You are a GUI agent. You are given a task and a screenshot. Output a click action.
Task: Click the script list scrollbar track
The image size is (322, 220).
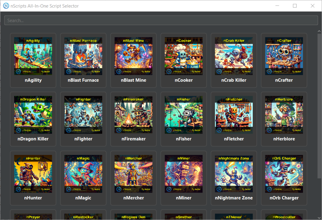pyautogui.click(x=319, y=124)
